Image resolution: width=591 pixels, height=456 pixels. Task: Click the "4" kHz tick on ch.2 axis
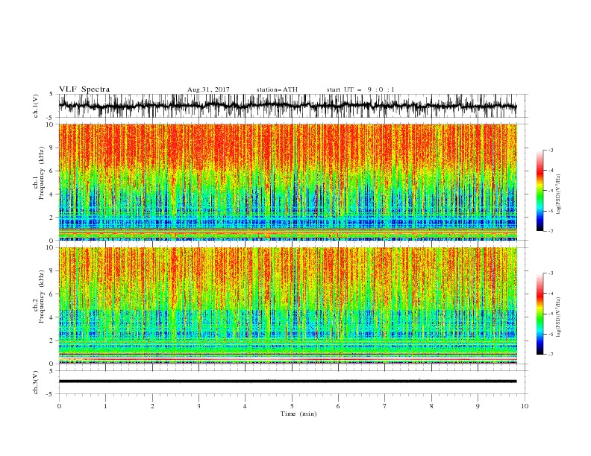(x=51, y=317)
